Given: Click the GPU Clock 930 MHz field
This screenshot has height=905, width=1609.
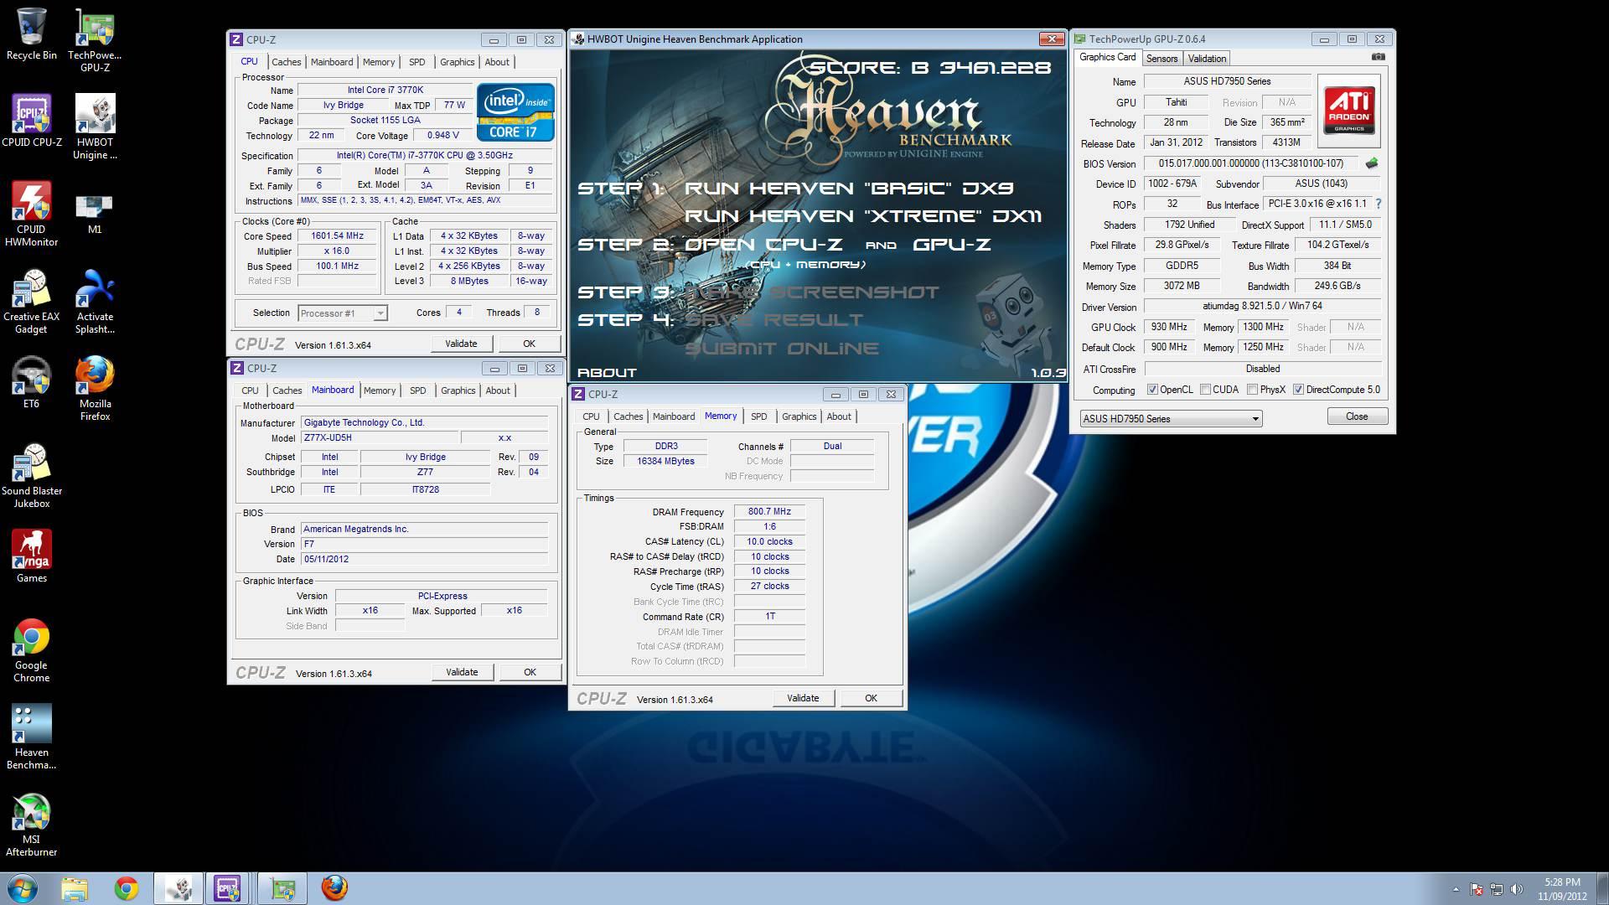Looking at the screenshot, I should pos(1168,327).
